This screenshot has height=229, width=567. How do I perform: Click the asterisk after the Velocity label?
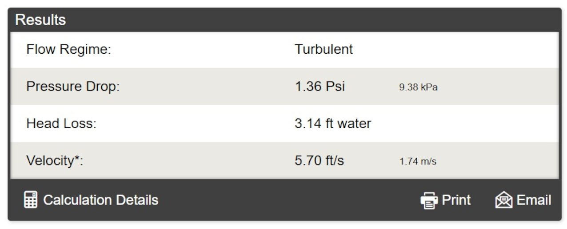[x=76, y=158]
